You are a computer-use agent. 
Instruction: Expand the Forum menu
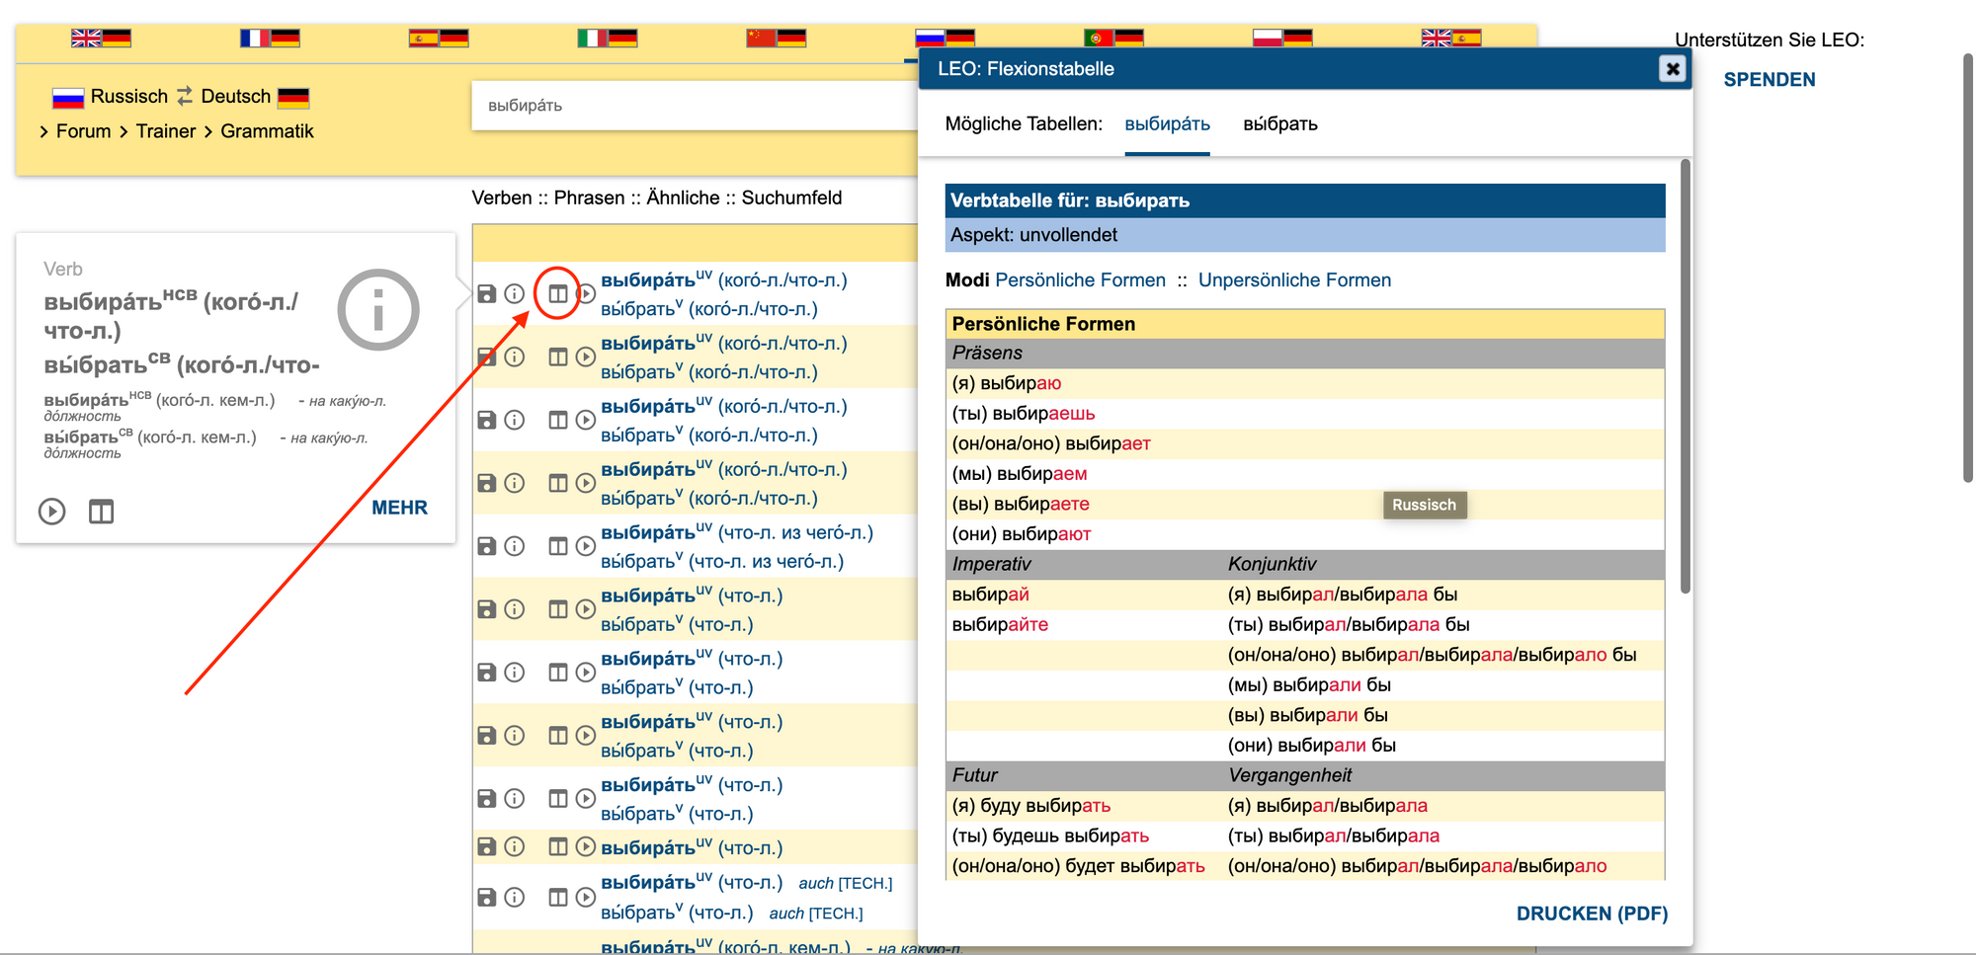[x=83, y=131]
